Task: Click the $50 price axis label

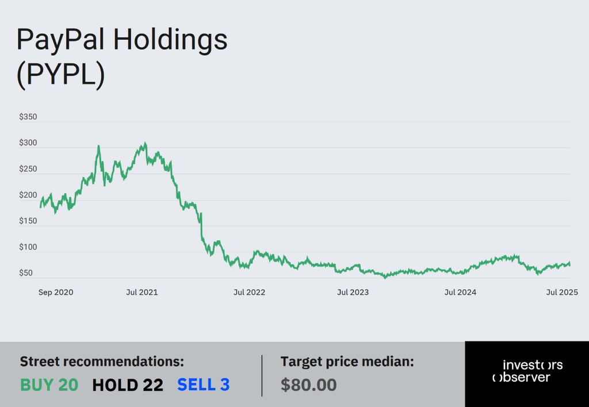Action: (x=26, y=273)
